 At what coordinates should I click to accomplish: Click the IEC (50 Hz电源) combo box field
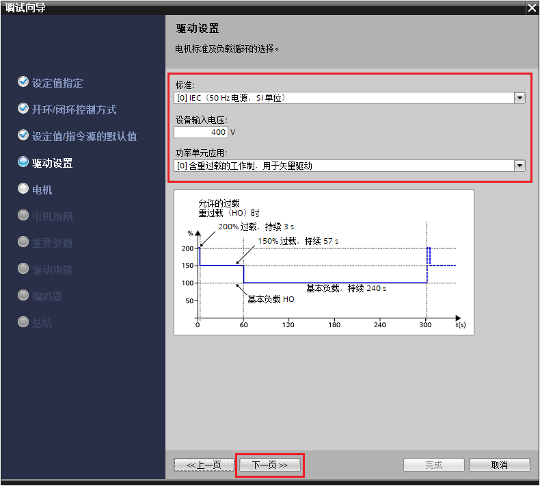(x=343, y=98)
